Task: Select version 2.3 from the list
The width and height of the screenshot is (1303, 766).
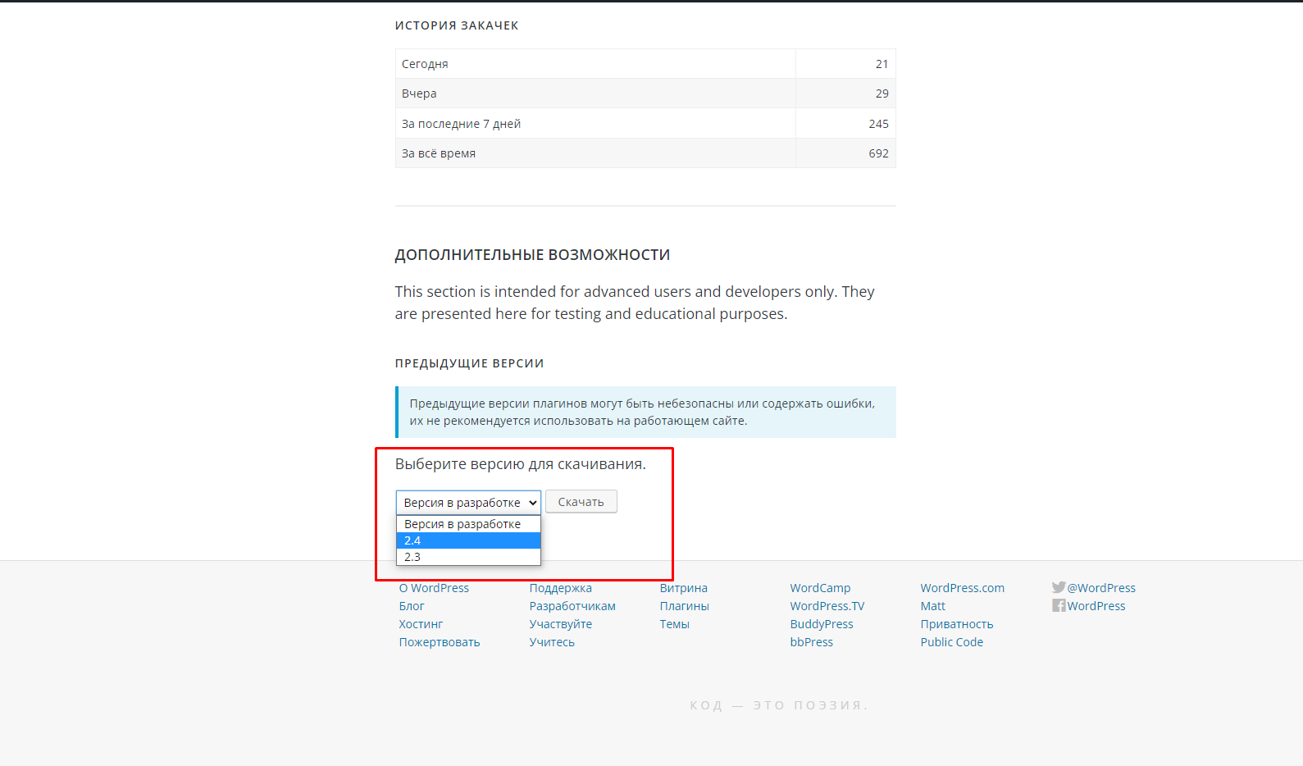Action: click(468, 557)
